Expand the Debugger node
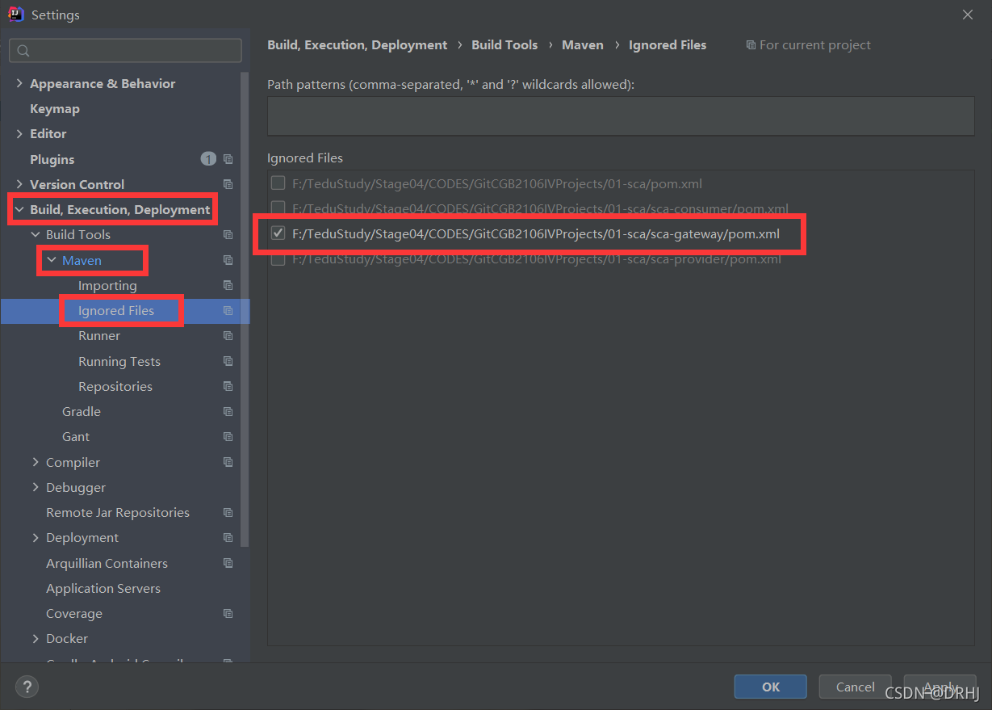 pos(36,487)
